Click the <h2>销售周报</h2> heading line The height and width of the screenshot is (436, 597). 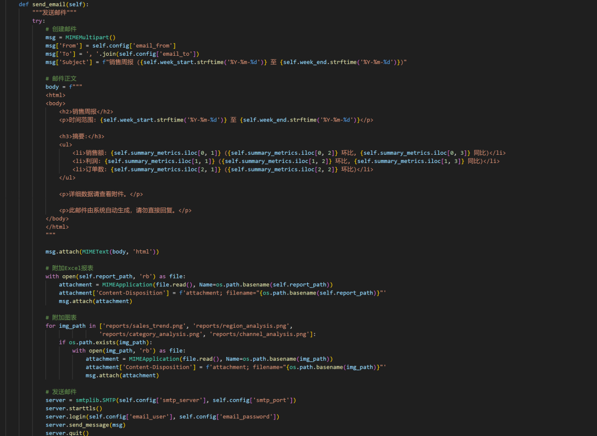86,112
